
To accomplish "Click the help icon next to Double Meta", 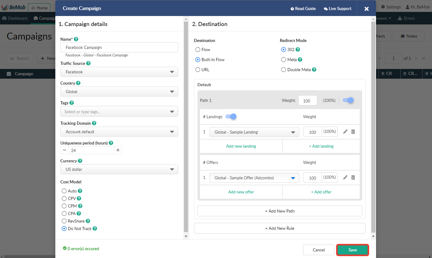I will (x=314, y=70).
